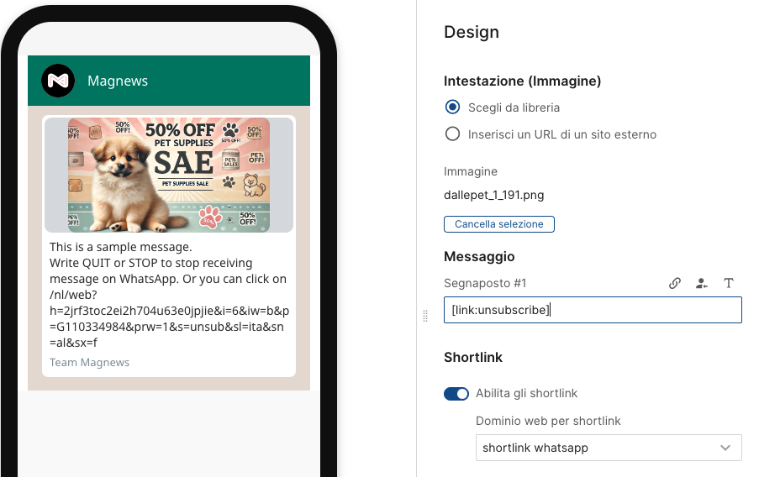Viewport: 759px width, 477px height.
Task: Click the insert contact field person icon
Action: point(701,283)
